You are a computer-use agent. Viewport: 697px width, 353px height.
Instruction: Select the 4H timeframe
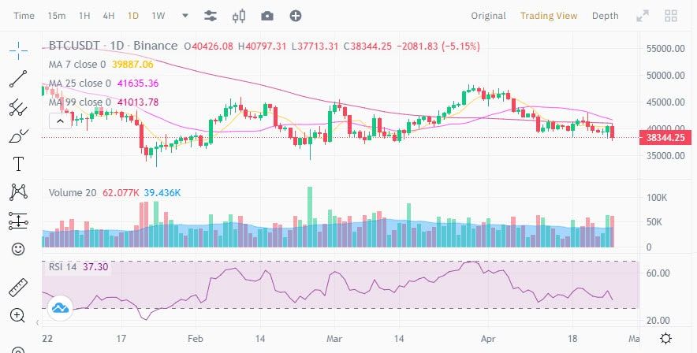coord(109,16)
